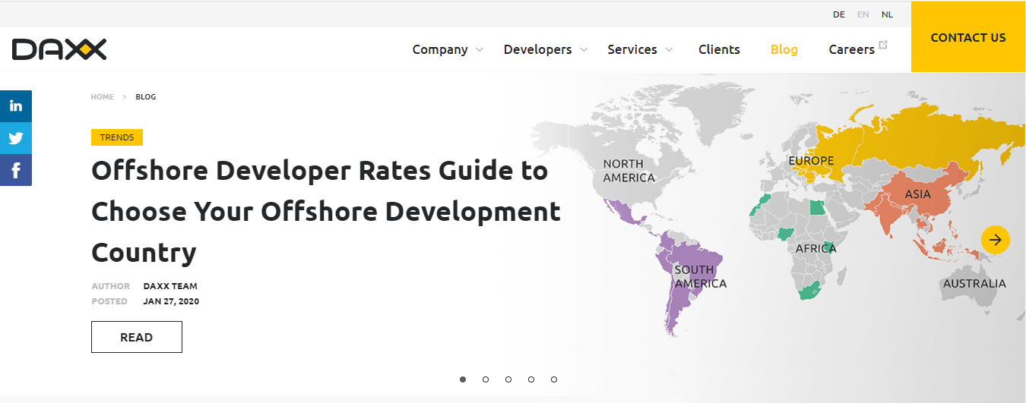The width and height of the screenshot is (1026, 403).
Task: Click the DAXX logo
Action: 59,49
